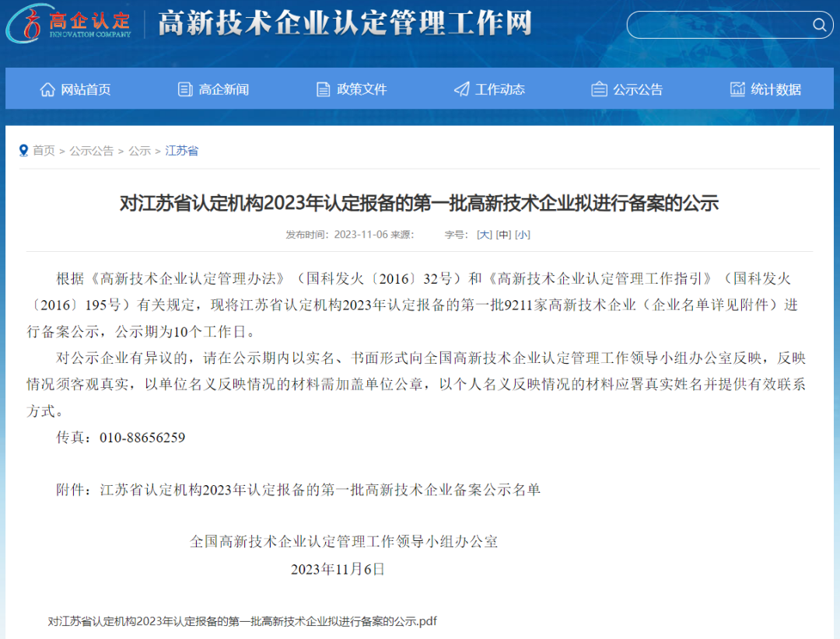Open the attached PDF file link
Screen dimensions: 840x639
(x=242, y=621)
